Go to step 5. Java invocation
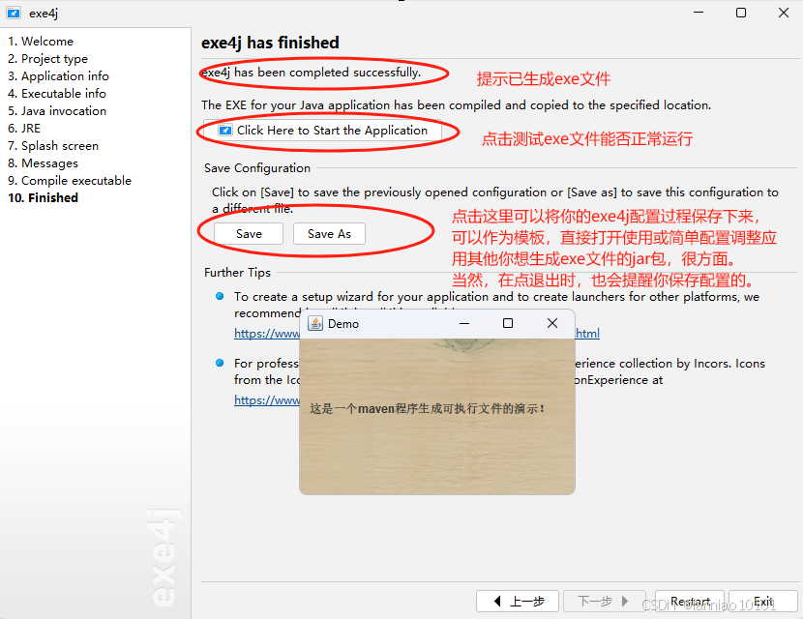 [57, 111]
